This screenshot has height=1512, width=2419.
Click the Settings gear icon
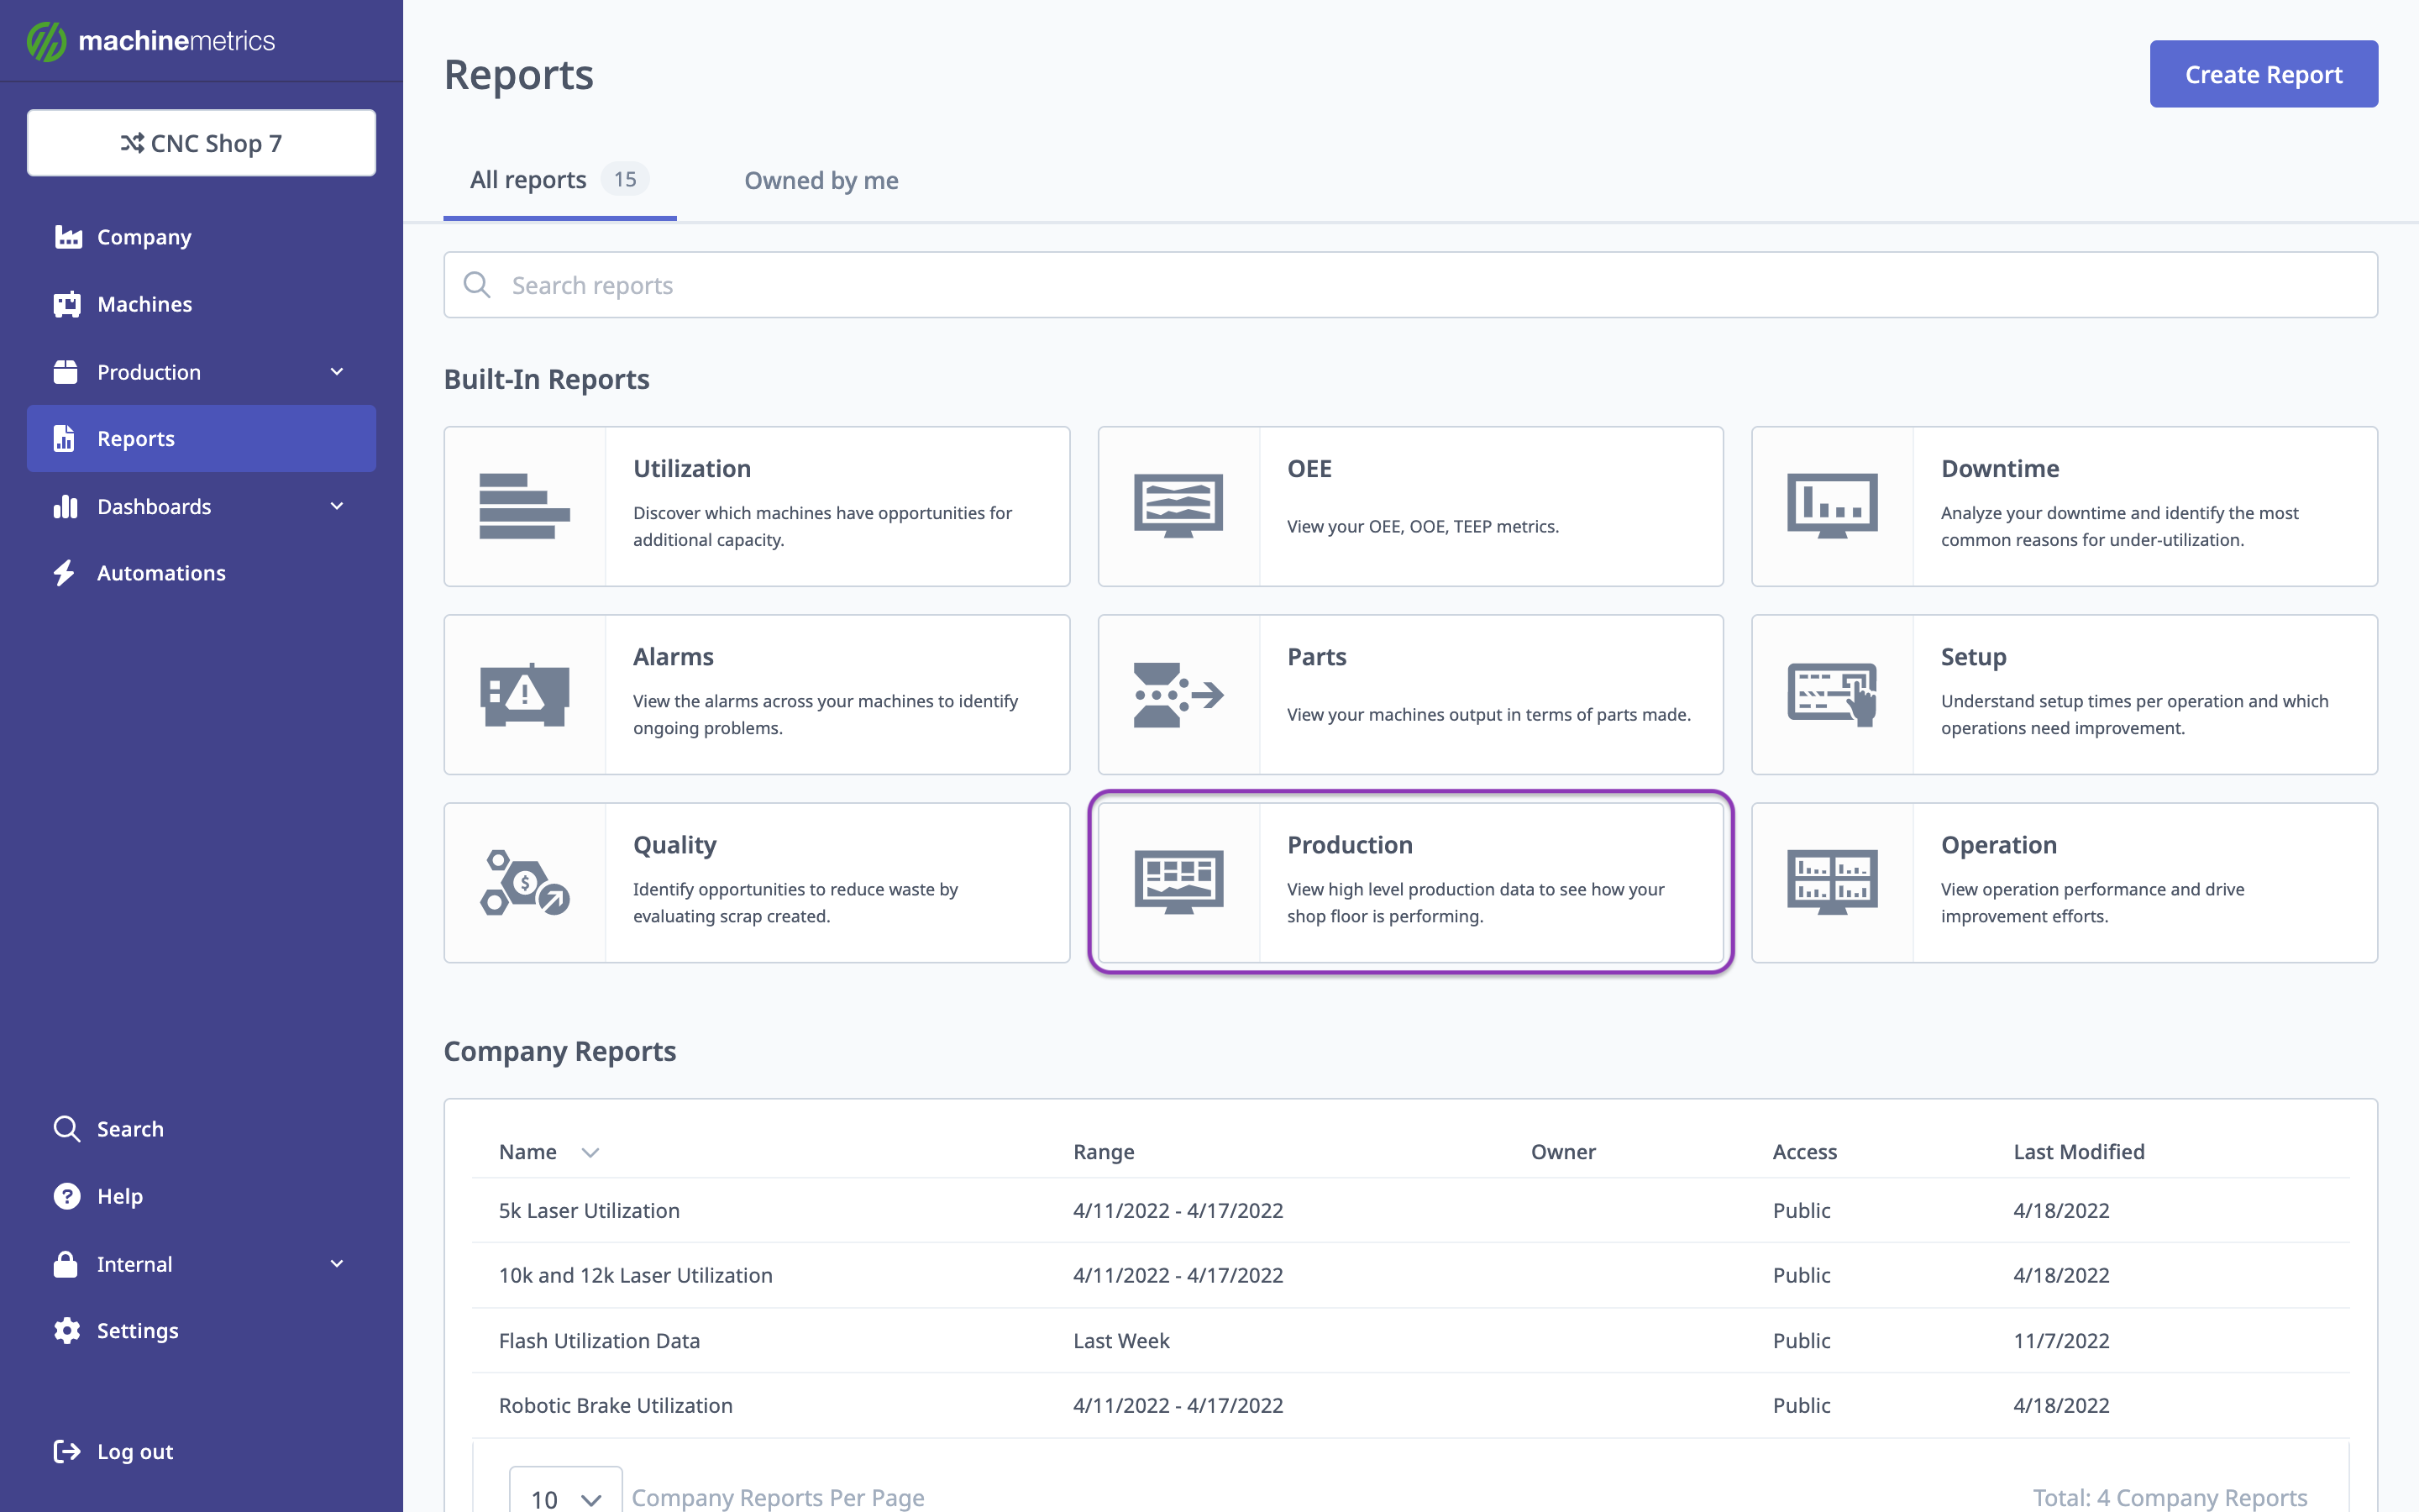(67, 1331)
